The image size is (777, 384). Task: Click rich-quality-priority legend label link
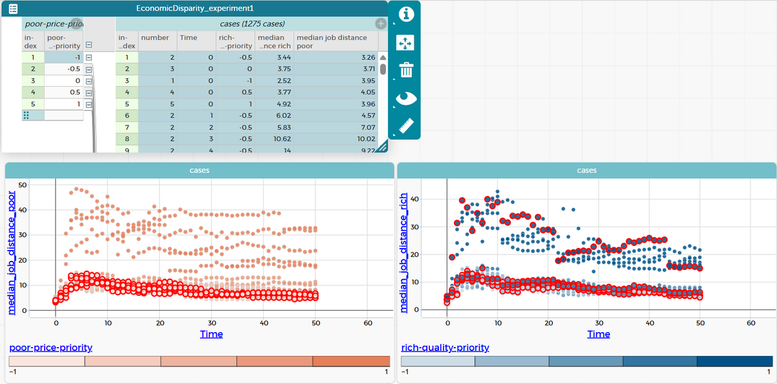tap(445, 348)
